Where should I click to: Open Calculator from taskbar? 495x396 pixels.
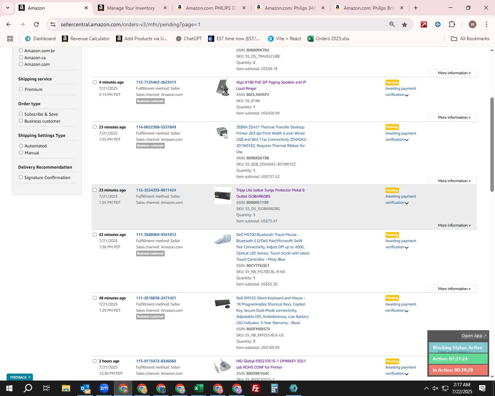pos(275,388)
